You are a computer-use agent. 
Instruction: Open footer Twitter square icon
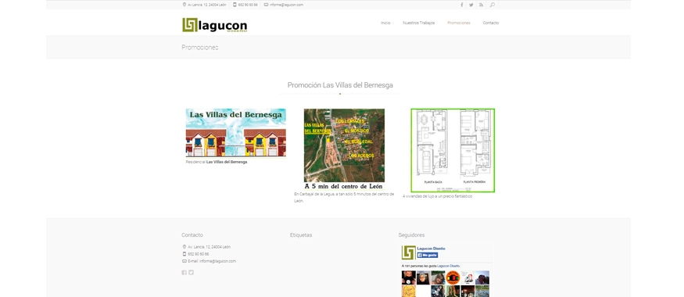[x=191, y=273]
